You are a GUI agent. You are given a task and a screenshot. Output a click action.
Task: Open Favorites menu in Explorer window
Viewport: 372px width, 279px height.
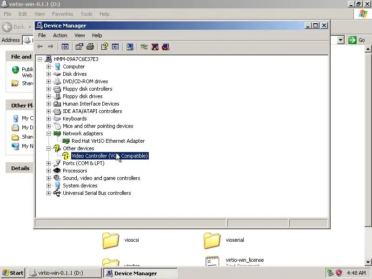63,14
